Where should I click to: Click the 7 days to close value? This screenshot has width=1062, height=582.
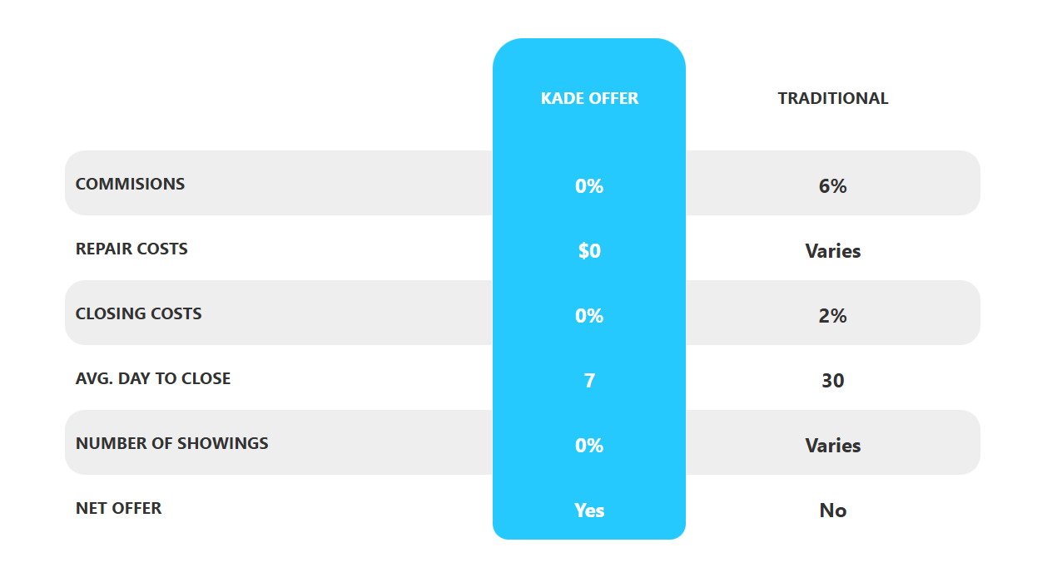click(589, 381)
